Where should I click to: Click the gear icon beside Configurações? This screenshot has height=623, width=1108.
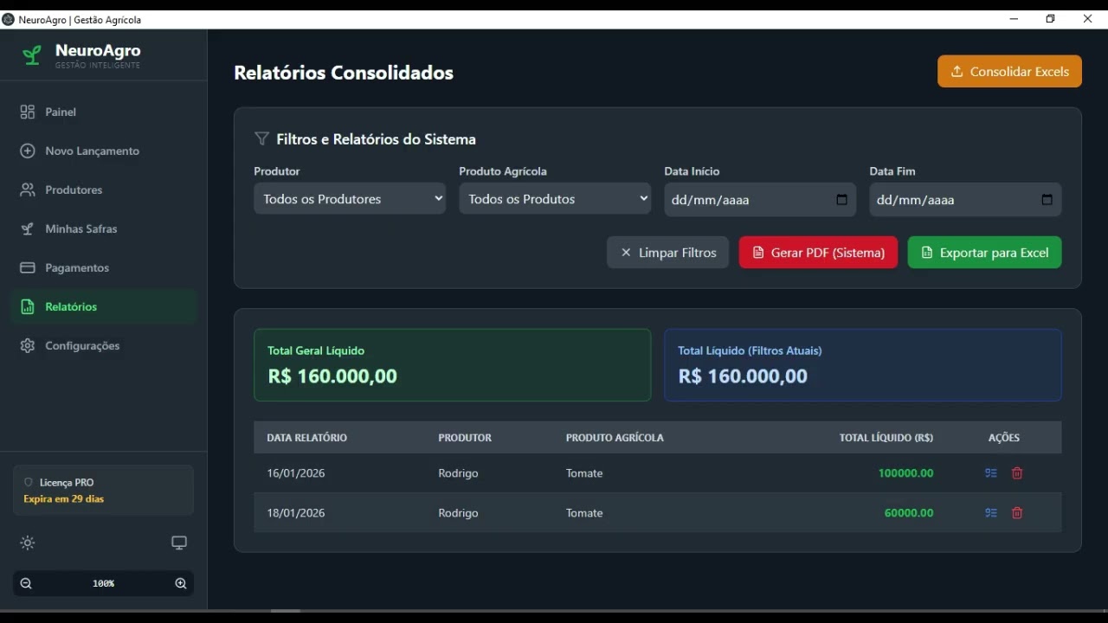pyautogui.click(x=28, y=345)
